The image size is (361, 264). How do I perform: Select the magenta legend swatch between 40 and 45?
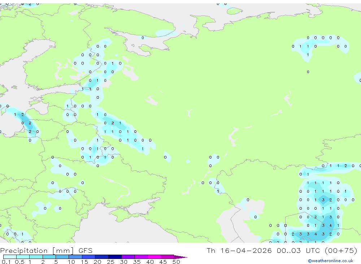(154, 257)
